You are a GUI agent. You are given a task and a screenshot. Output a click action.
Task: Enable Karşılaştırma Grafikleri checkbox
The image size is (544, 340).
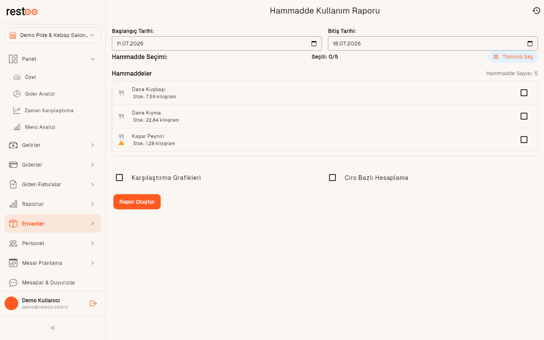coord(119,178)
